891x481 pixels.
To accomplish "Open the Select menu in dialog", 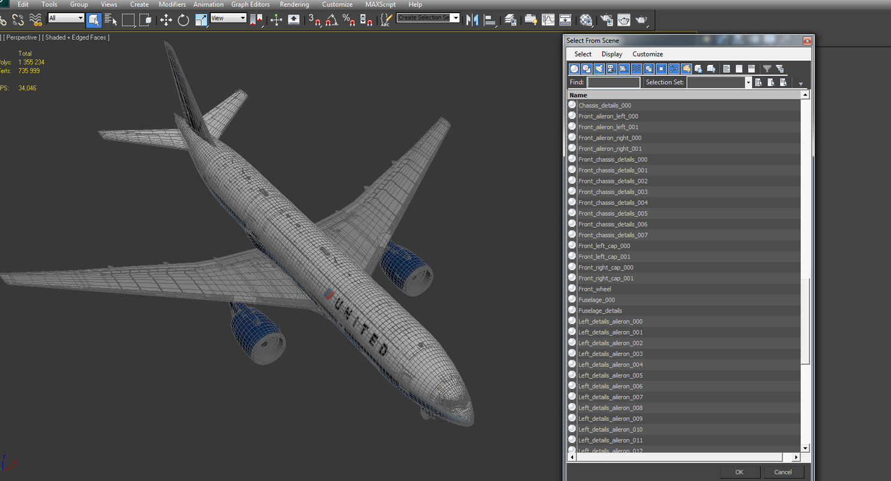I will [583, 54].
